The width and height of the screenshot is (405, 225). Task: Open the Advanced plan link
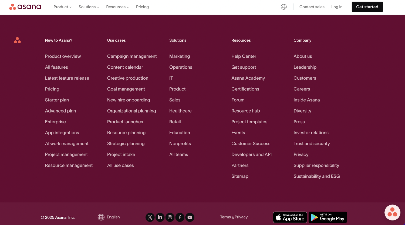coord(60,111)
